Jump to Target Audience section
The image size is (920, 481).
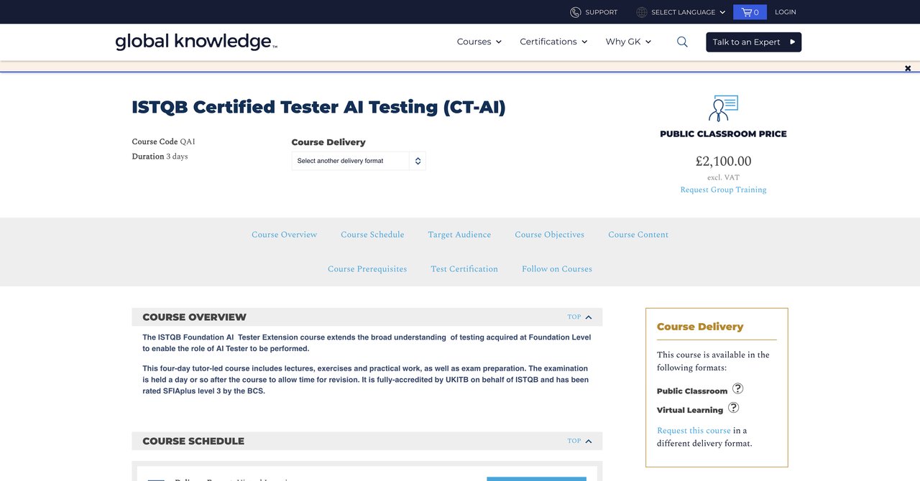pyautogui.click(x=459, y=235)
